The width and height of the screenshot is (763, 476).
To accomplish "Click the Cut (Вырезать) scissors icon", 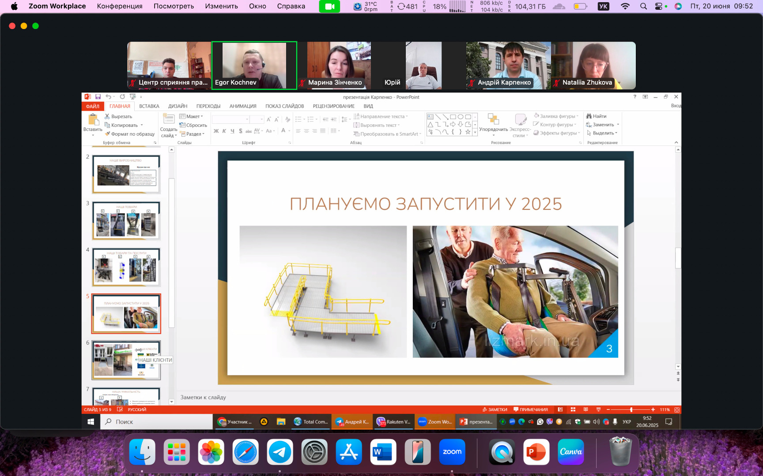I will point(107,116).
